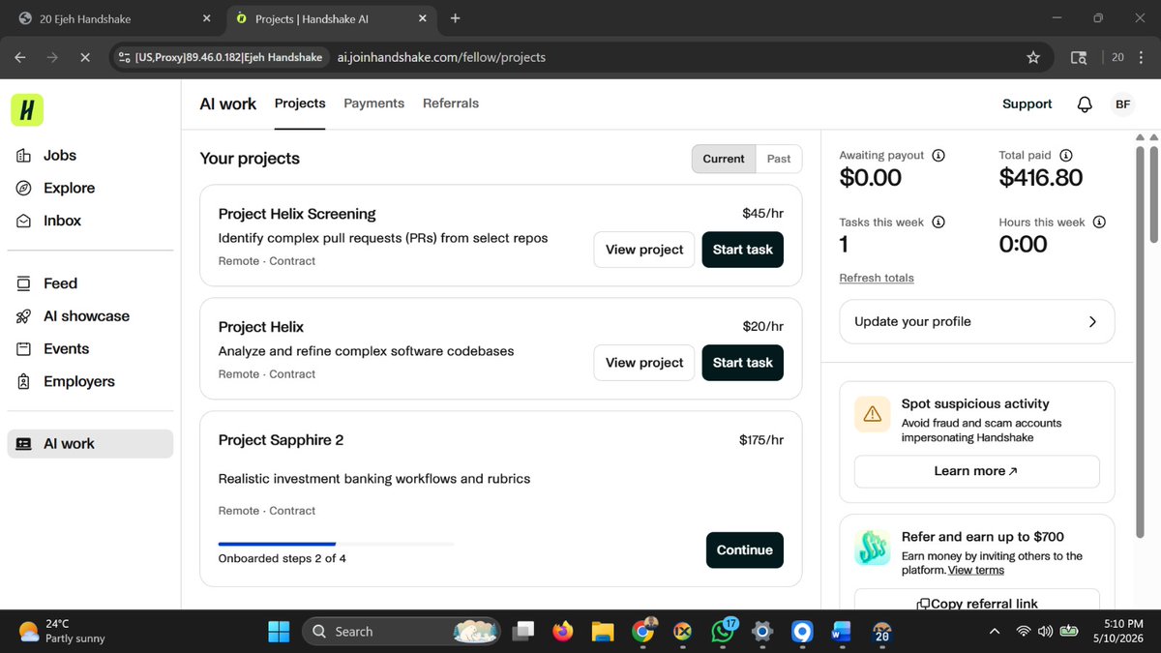Image resolution: width=1161 pixels, height=653 pixels.
Task: Click the Project Helix Screening title
Action: 297,214
